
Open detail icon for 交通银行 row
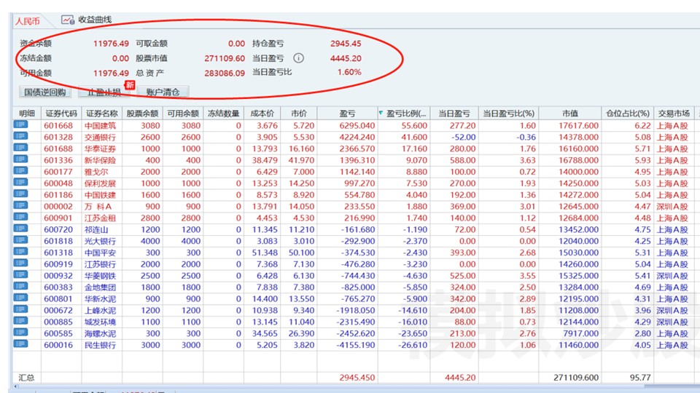pyautogui.click(x=20, y=136)
